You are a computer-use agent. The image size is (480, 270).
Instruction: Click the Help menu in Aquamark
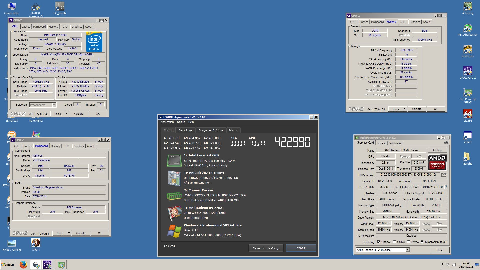pyautogui.click(x=191, y=122)
